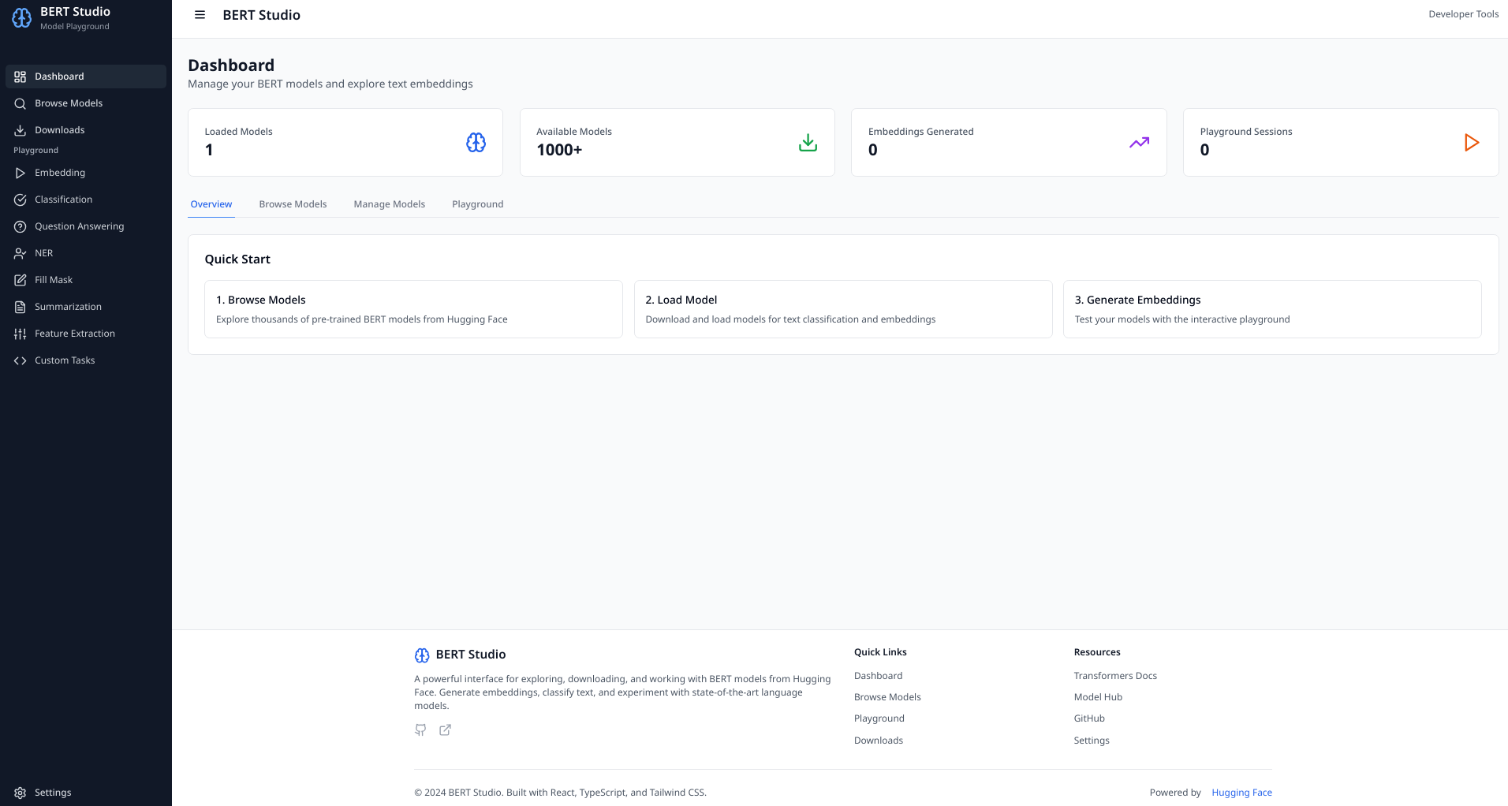Click Developer Tools in the top bar
1508x806 pixels.
1463,14
